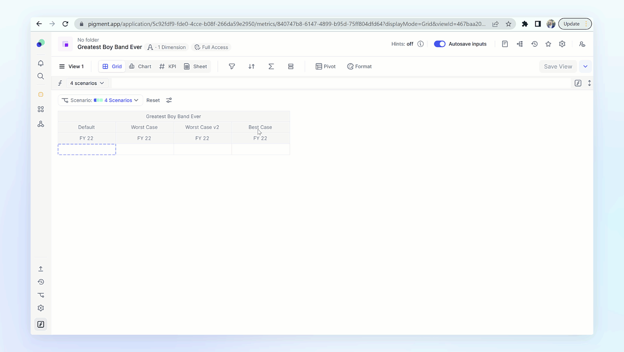
Task: Click the filter funnel icon in toolbar
Action: (232, 66)
